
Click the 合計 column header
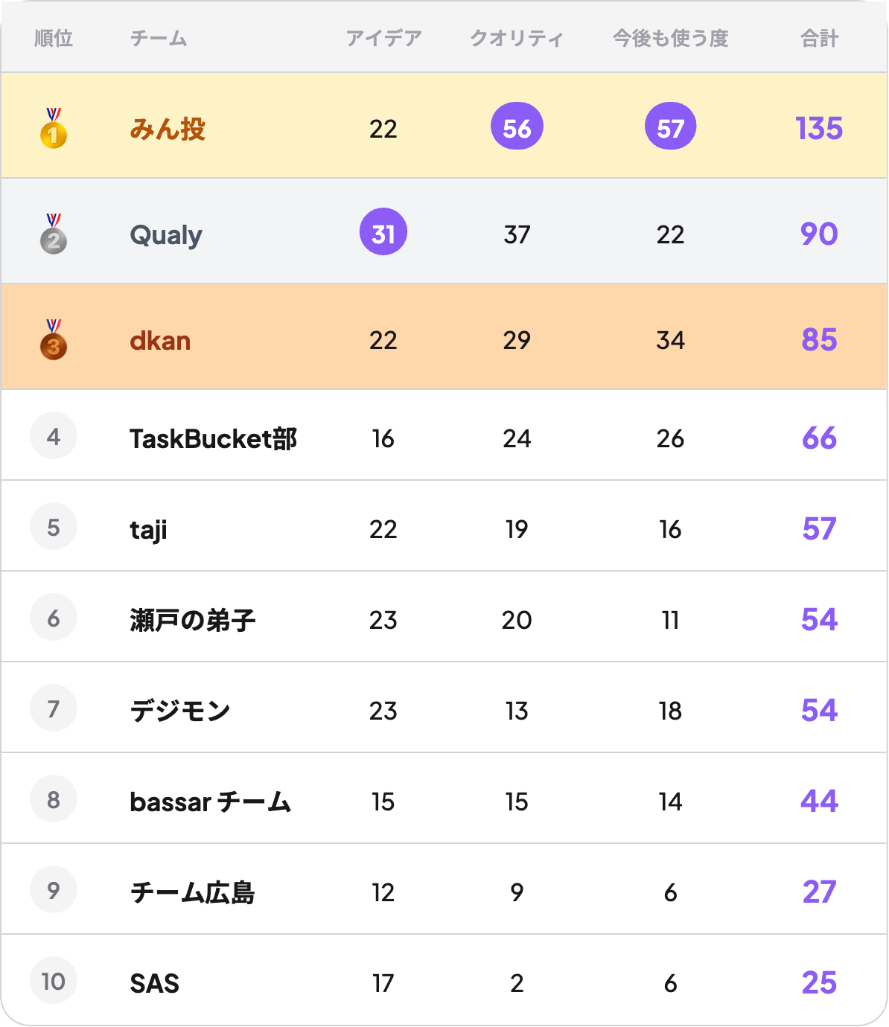[819, 38]
